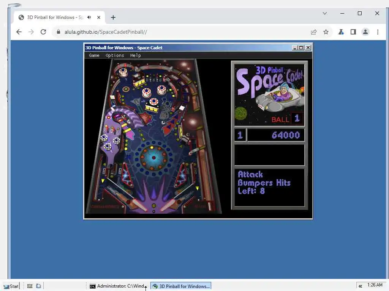Reload the pinball page
The image size is (389, 291).
(43, 32)
